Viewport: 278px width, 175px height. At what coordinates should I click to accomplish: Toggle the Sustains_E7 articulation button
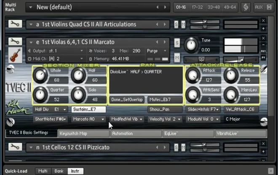point(88,109)
